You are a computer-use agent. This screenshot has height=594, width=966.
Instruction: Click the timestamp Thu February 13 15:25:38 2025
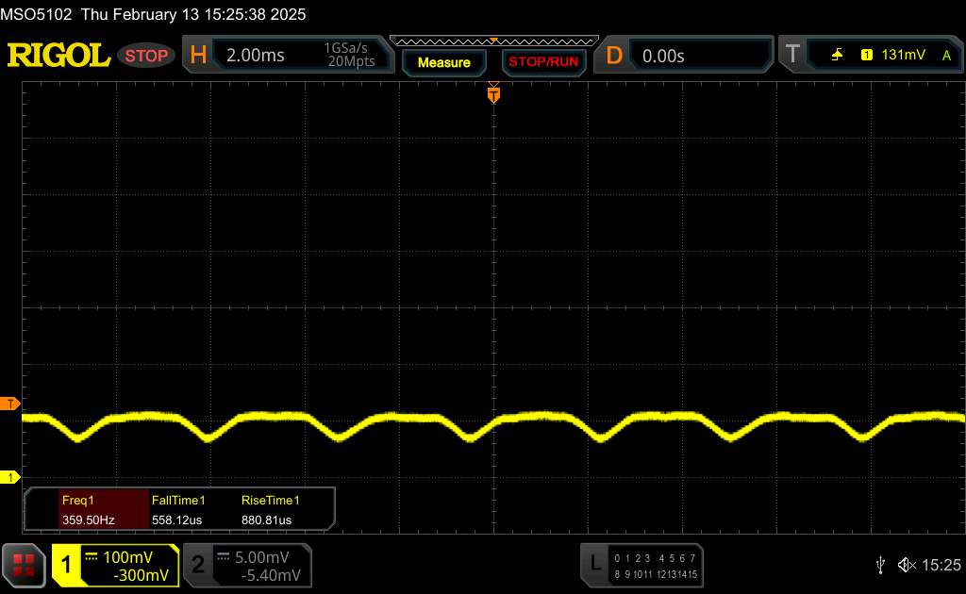pyautogui.click(x=193, y=14)
